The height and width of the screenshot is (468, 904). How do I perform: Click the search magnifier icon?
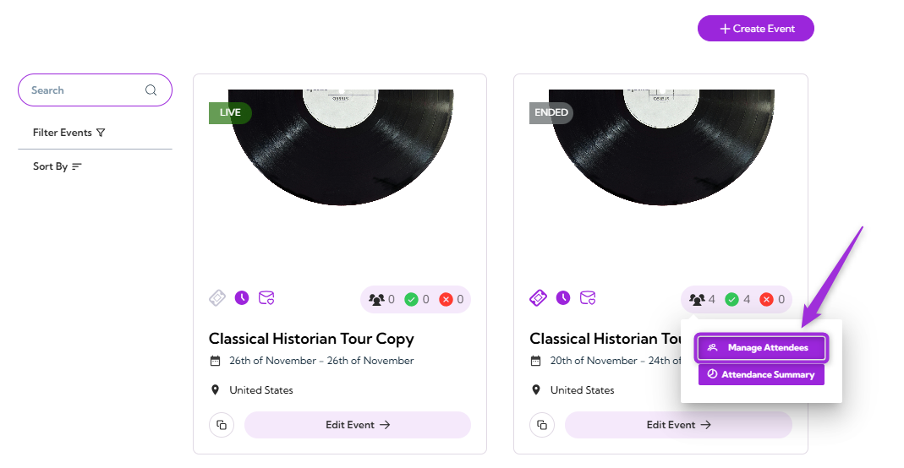151,90
